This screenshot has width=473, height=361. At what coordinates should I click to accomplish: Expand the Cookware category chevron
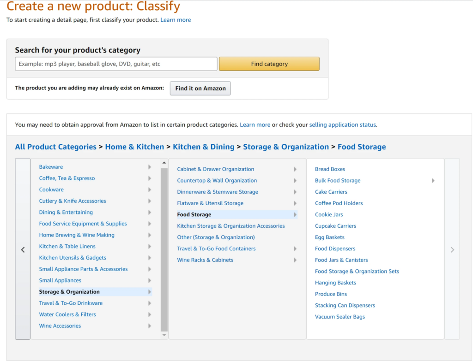(x=149, y=189)
